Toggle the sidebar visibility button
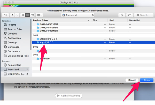 pos(5,15)
